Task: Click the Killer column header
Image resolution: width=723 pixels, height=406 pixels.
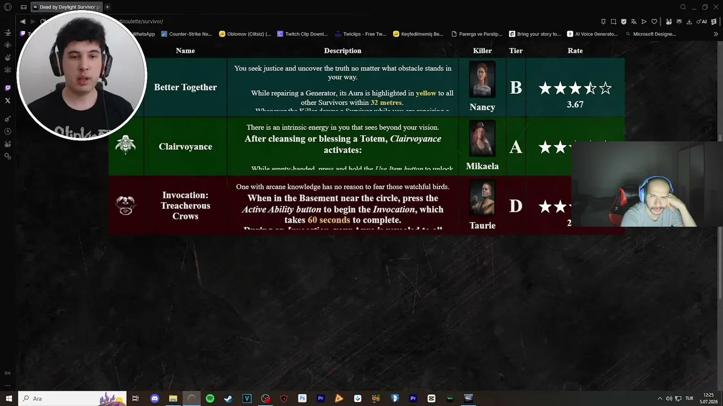Action: tap(482, 51)
